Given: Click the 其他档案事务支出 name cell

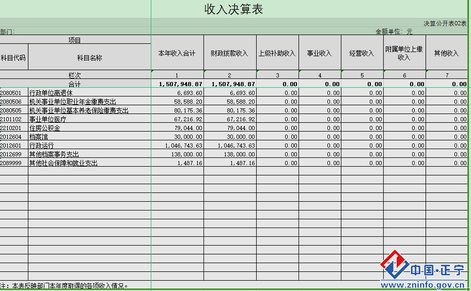Looking at the screenshot, I should point(54,154).
